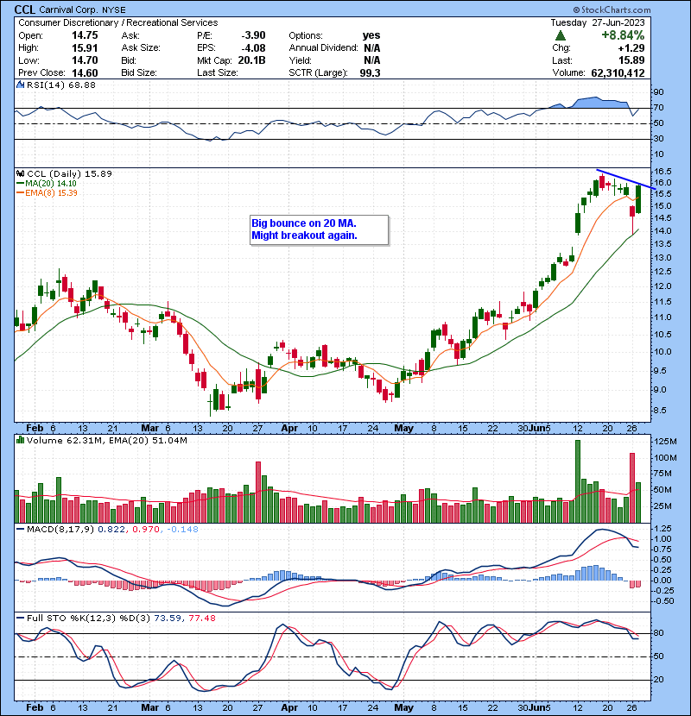The image size is (691, 716).
Task: Click the 'Annual Dividend' N/A value
Action: [x=371, y=47]
